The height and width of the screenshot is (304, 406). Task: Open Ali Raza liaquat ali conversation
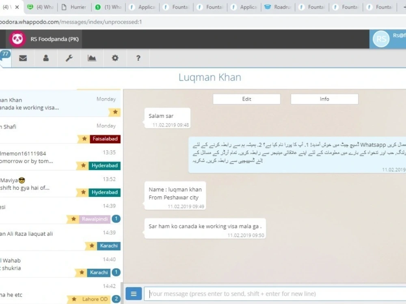pos(60,237)
